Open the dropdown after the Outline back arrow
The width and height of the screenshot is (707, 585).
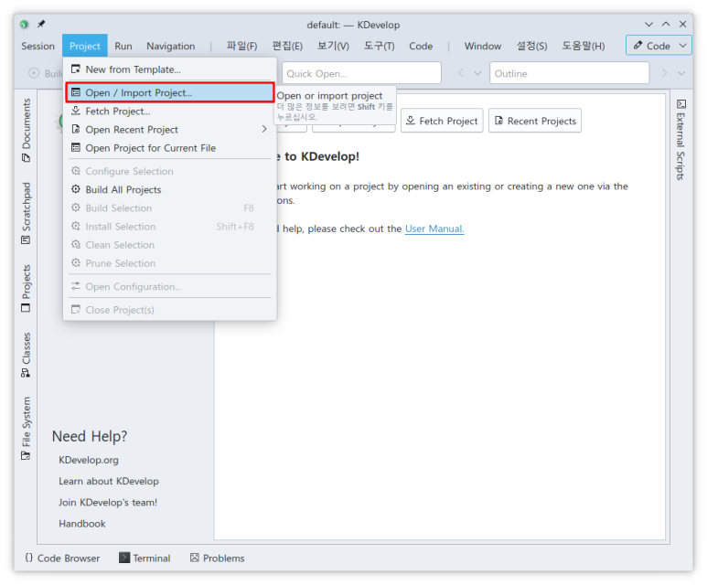(x=477, y=72)
